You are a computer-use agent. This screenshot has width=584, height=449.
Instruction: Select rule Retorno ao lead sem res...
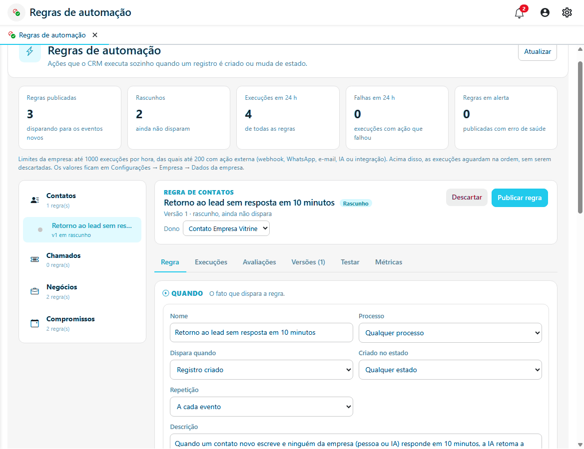[x=82, y=230]
